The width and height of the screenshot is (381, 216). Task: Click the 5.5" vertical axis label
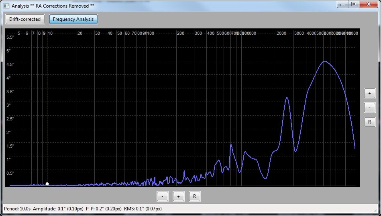pos(10,37)
